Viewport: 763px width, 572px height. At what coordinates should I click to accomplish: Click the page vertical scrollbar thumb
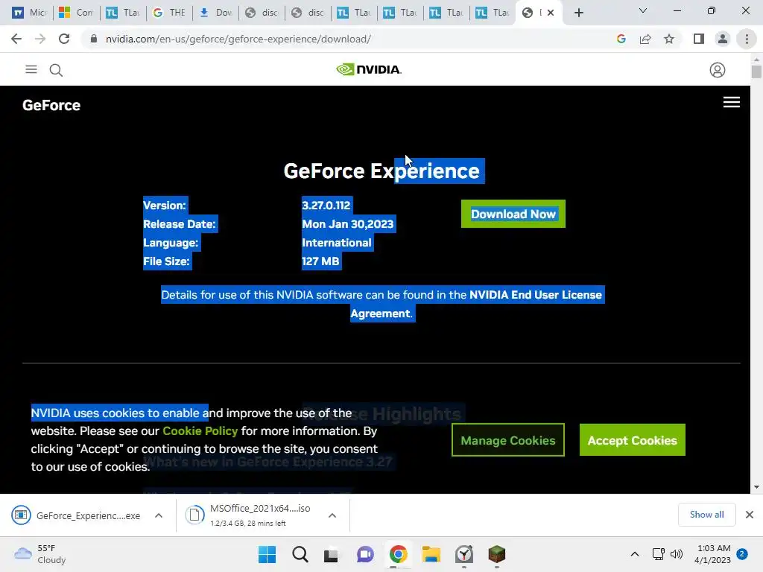[x=756, y=71]
